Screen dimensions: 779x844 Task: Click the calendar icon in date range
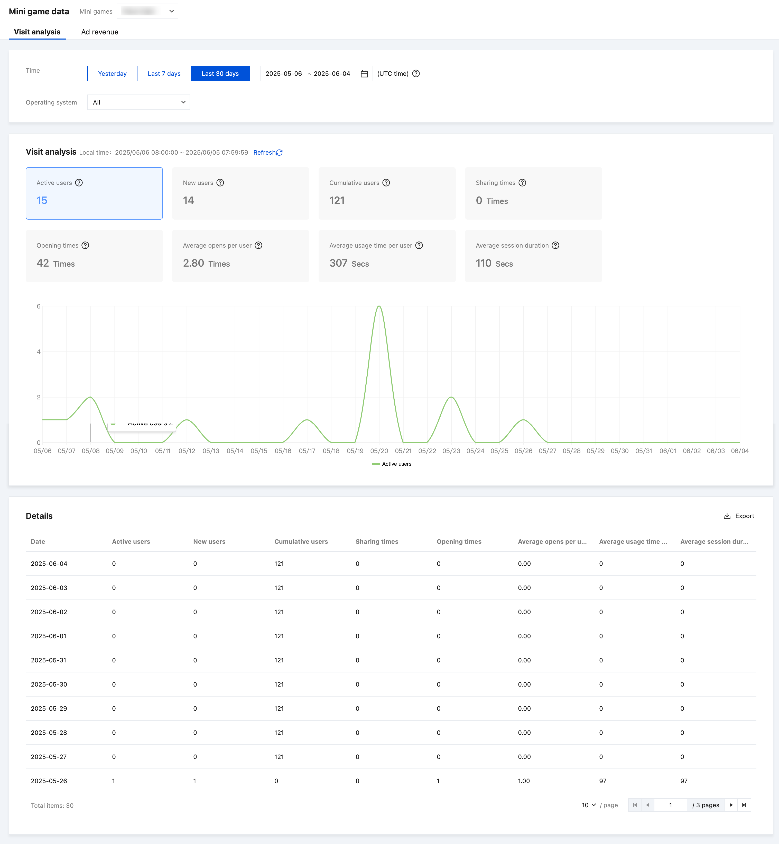[364, 74]
